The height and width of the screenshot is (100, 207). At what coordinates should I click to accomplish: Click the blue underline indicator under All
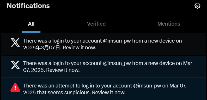pyautogui.click(x=31, y=32)
